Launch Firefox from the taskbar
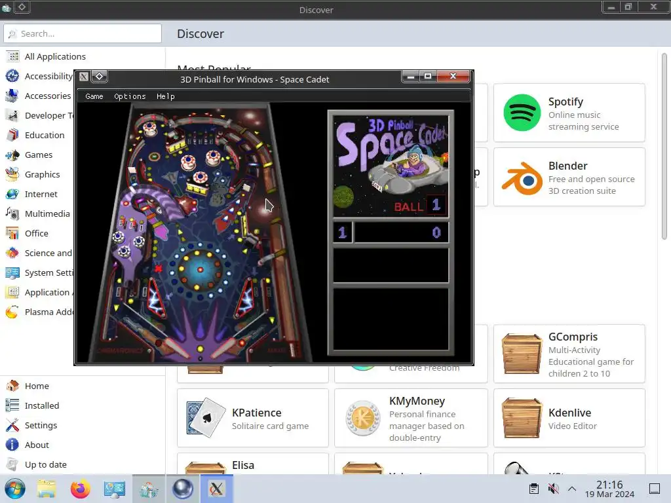 click(x=80, y=489)
